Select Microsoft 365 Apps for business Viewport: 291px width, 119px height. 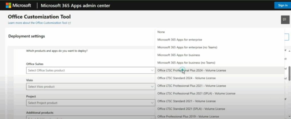tap(220, 55)
